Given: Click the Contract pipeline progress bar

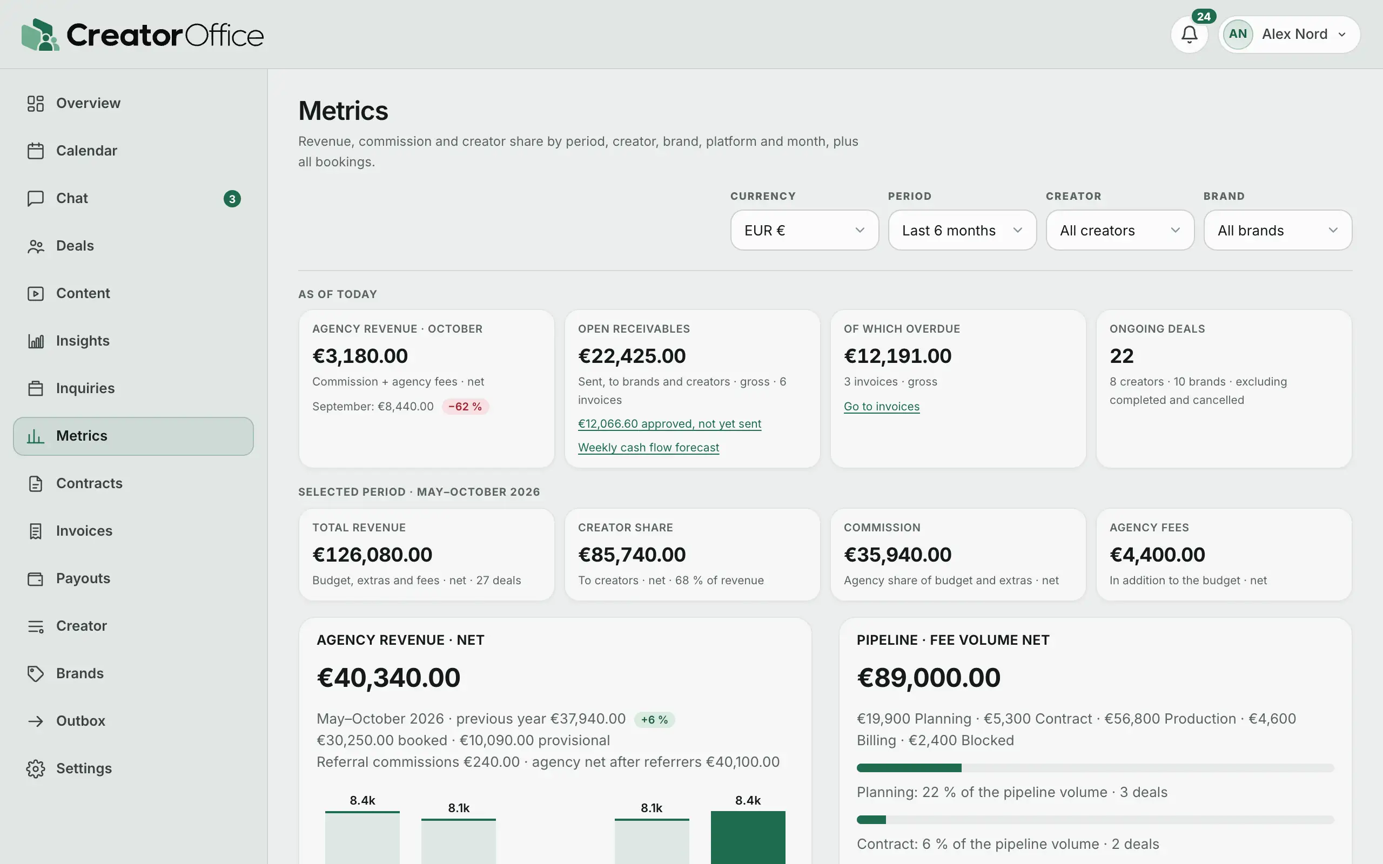Looking at the screenshot, I should pos(1095,819).
